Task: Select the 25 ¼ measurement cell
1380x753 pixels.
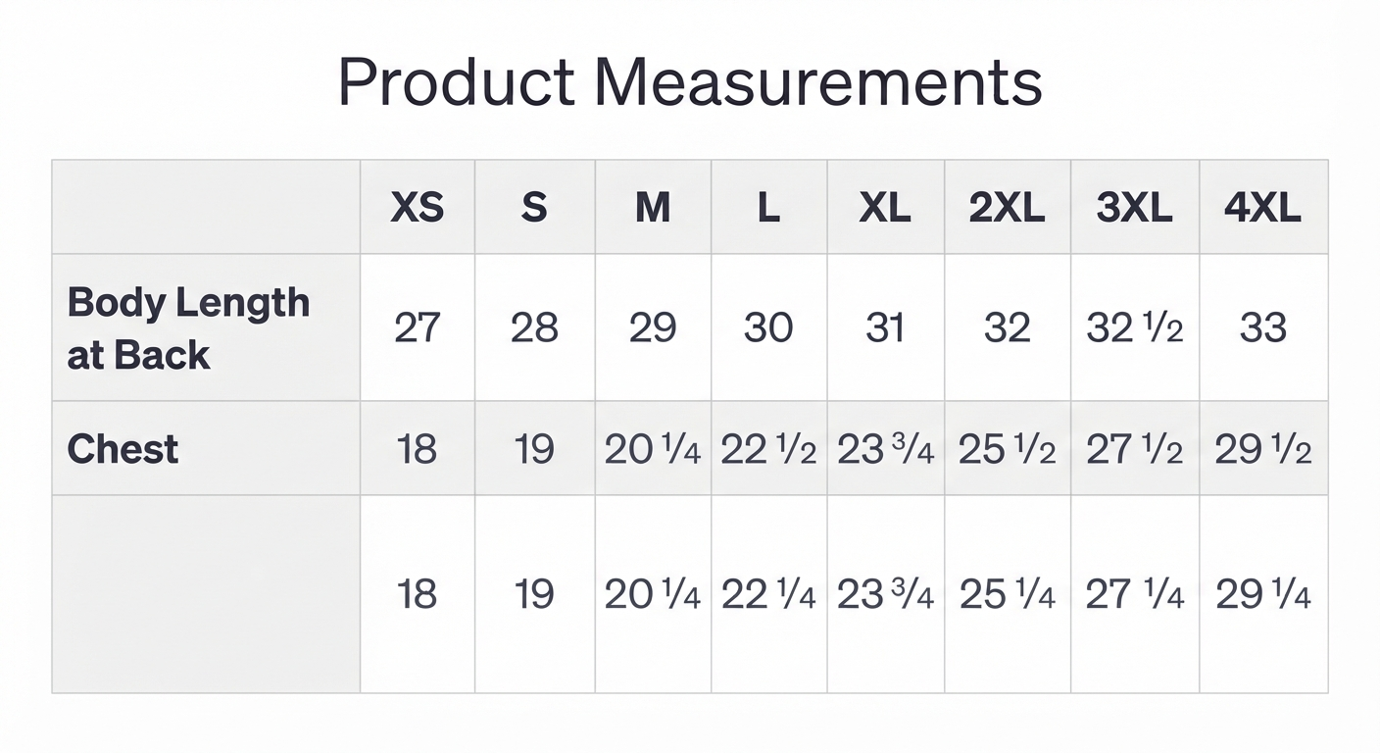Action: coord(1007,594)
